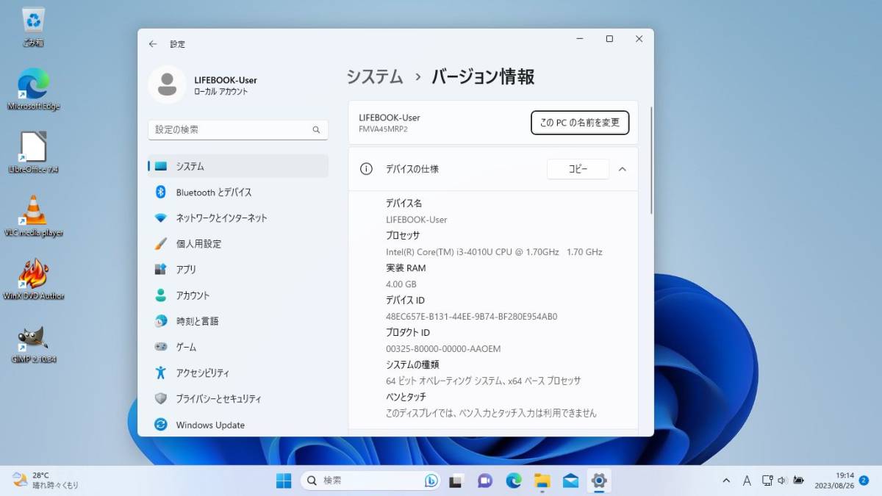Viewport: 882px width, 496px height.
Task: Click the LIFEBOOK-User profile avatar
Action: [x=167, y=85]
